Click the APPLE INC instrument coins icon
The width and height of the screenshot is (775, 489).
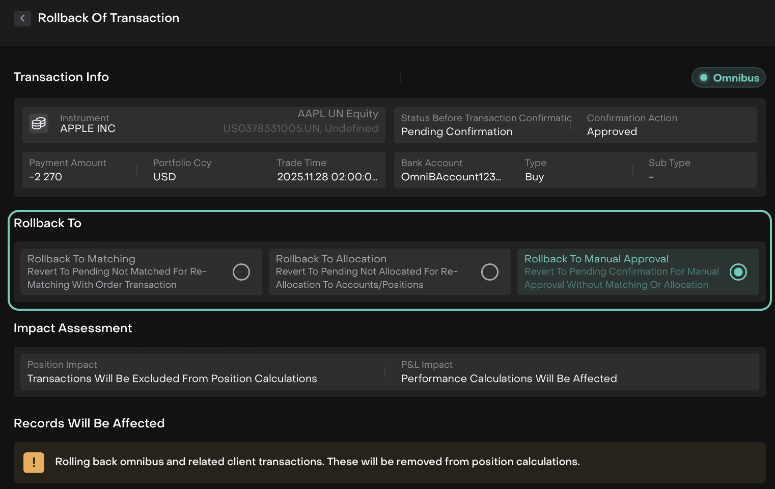[39, 123]
